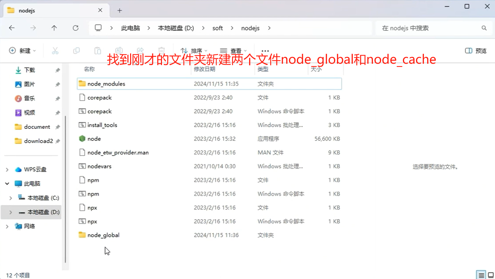
Task: Expand the 网络 tree node
Action: [7, 226]
